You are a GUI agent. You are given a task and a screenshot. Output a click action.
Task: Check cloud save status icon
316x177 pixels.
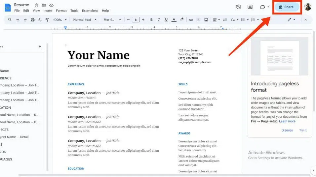(x=51, y=5)
